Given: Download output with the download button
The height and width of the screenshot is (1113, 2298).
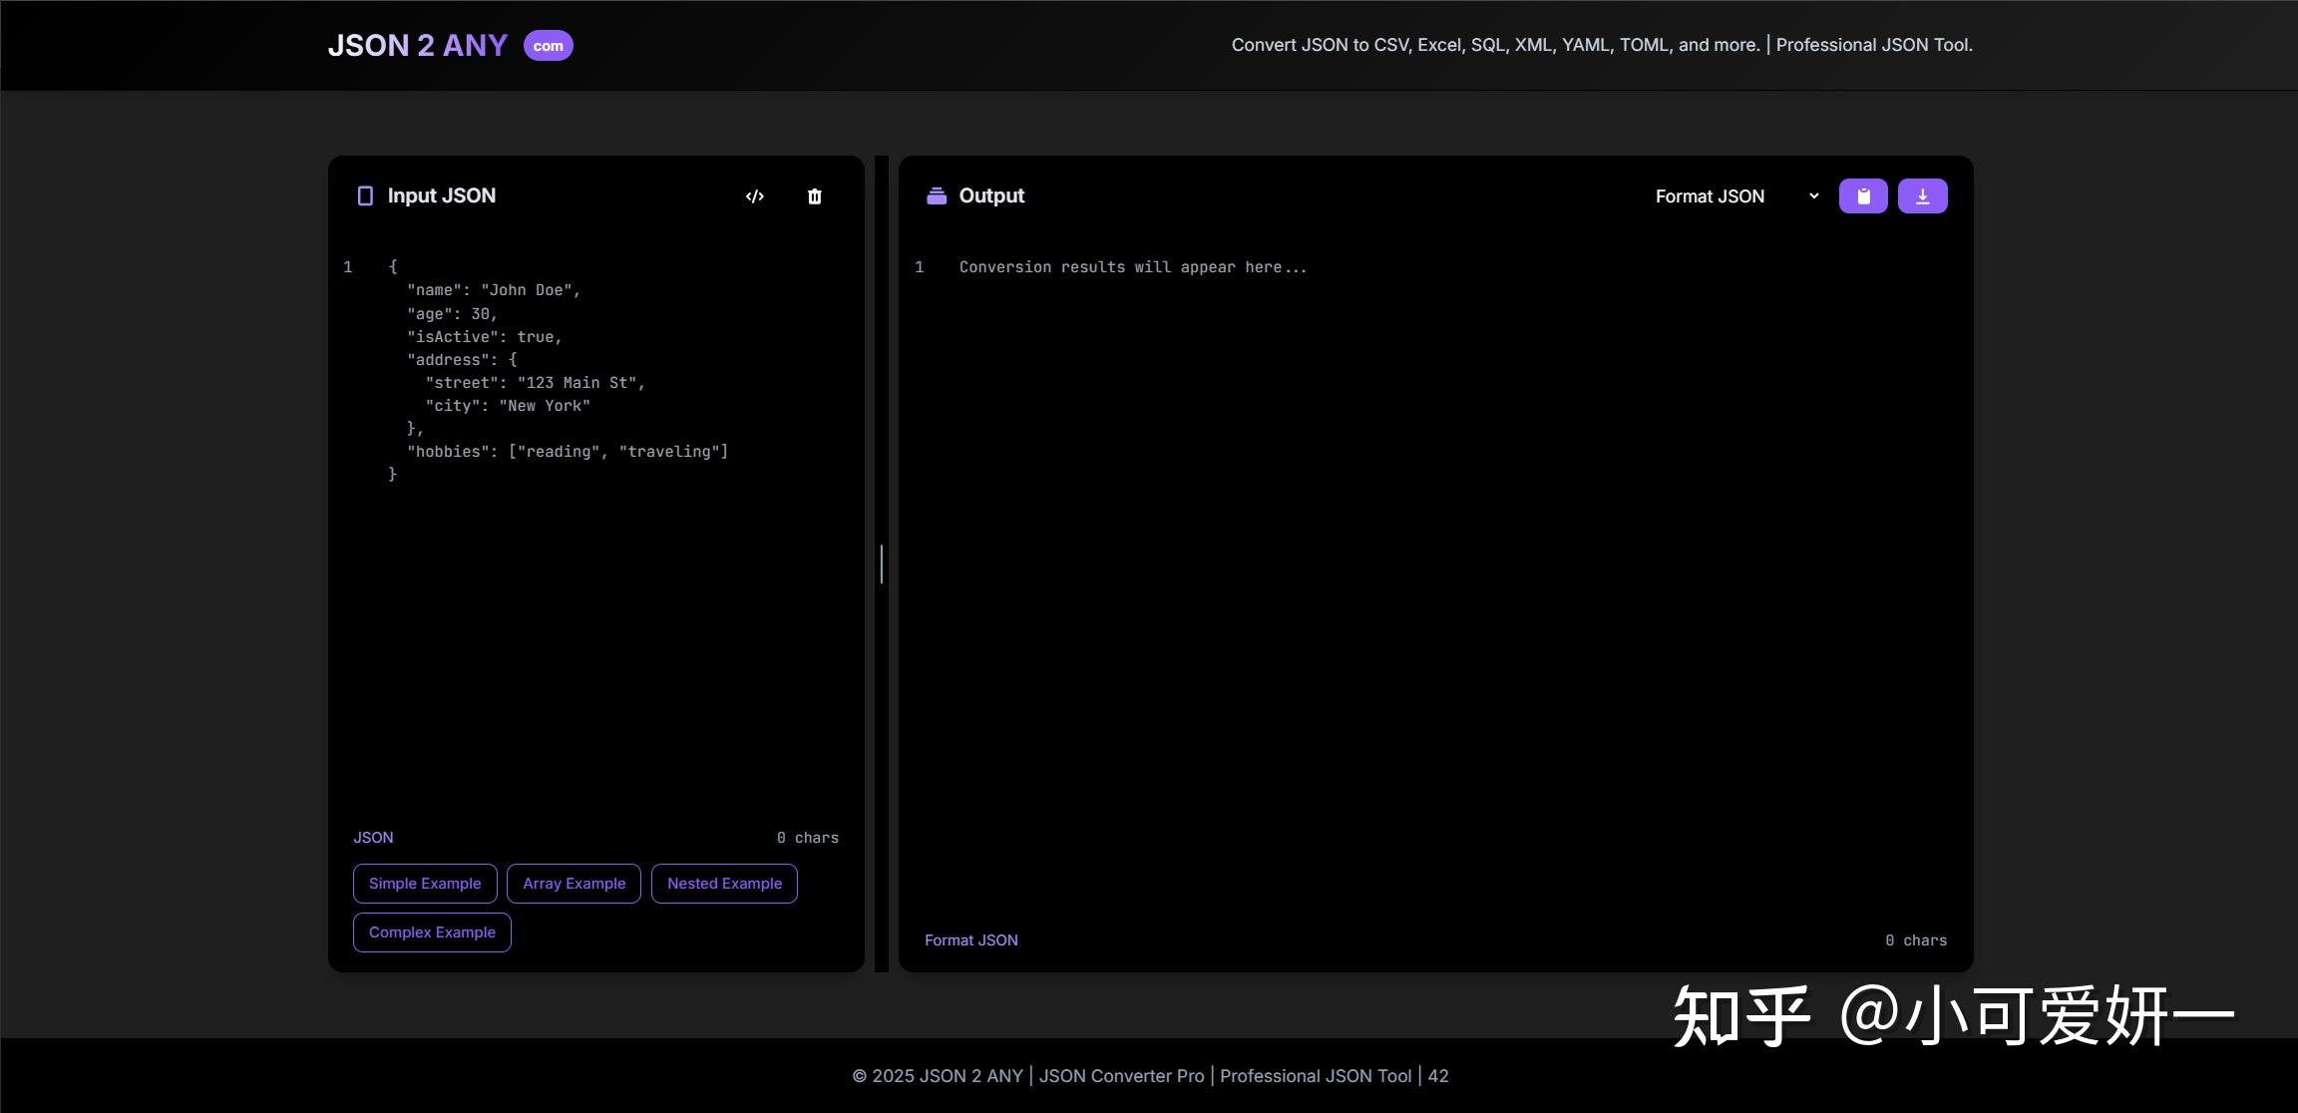Looking at the screenshot, I should (1923, 196).
